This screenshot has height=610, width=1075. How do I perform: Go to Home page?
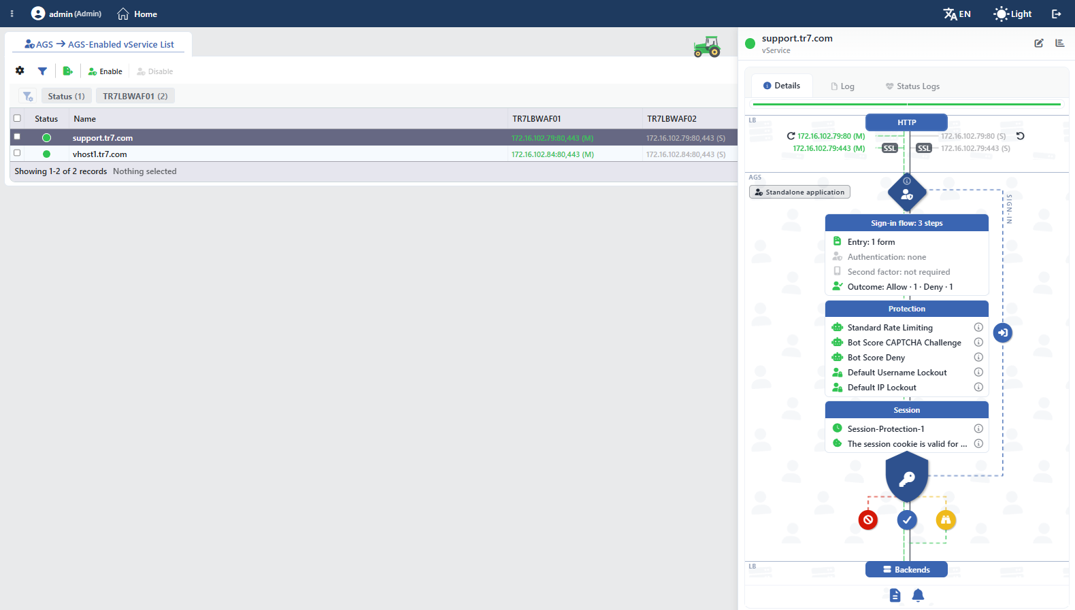tap(137, 14)
